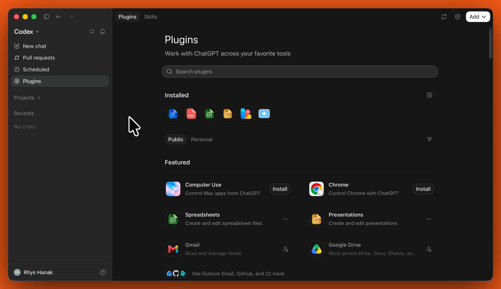The width and height of the screenshot is (501, 289).
Task: Select Plugins in the sidebar
Action: (60, 81)
